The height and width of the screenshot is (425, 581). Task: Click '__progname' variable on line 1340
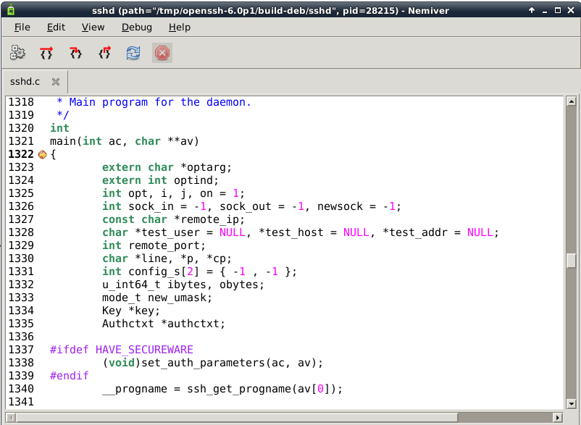(x=135, y=389)
